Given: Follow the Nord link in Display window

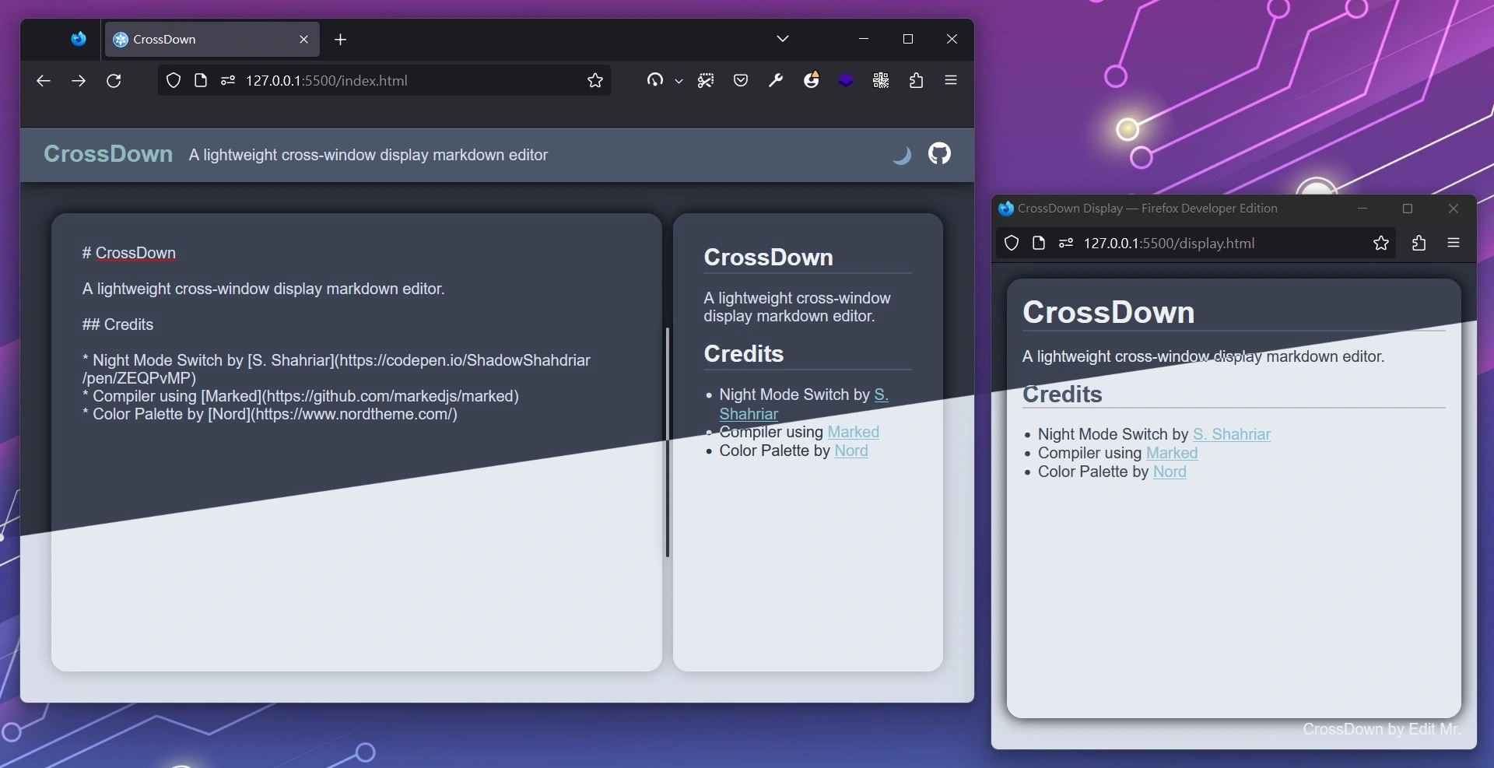Looking at the screenshot, I should (1170, 472).
